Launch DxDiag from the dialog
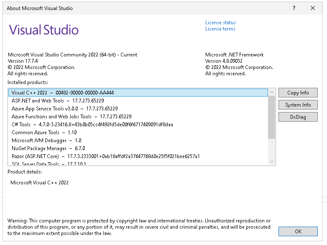This screenshot has width=327, height=245. click(x=298, y=117)
